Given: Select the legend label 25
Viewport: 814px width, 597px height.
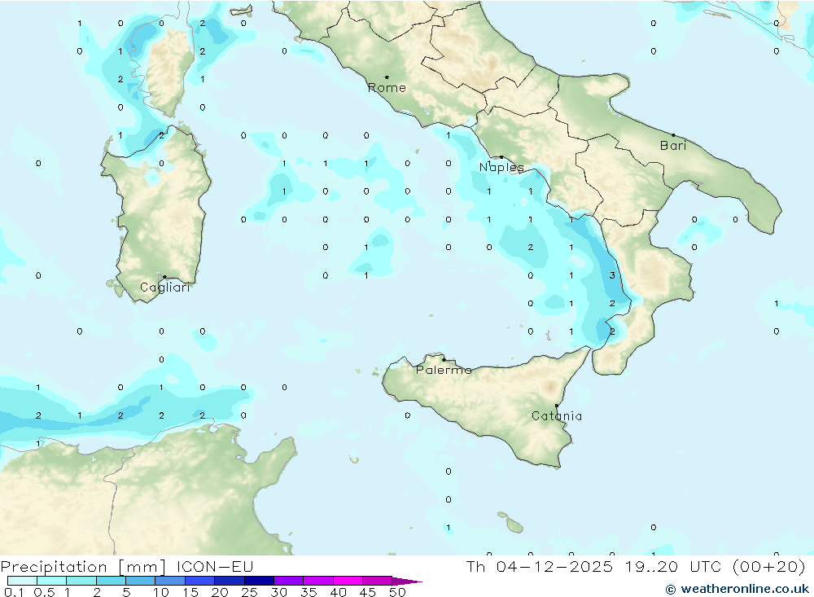Looking at the screenshot, I should (x=249, y=592).
